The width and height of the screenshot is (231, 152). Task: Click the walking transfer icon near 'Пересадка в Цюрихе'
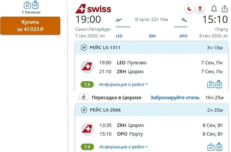coord(84,97)
